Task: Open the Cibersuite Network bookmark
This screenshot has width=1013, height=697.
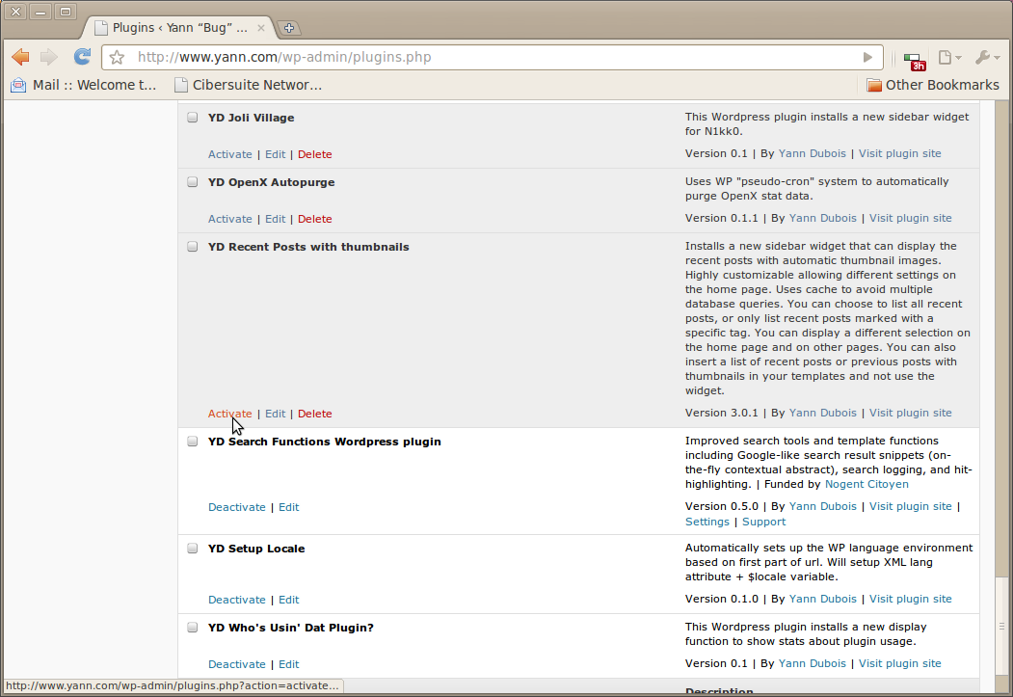Action: pyautogui.click(x=249, y=85)
